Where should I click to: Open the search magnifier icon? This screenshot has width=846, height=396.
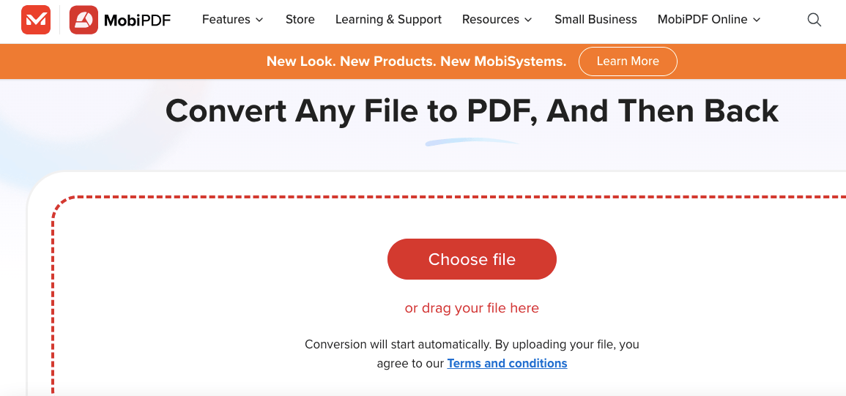coord(815,20)
